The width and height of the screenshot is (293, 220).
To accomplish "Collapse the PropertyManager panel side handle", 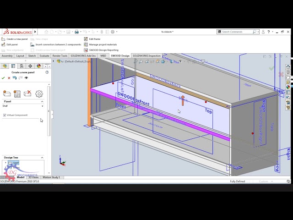I will pos(52,114).
